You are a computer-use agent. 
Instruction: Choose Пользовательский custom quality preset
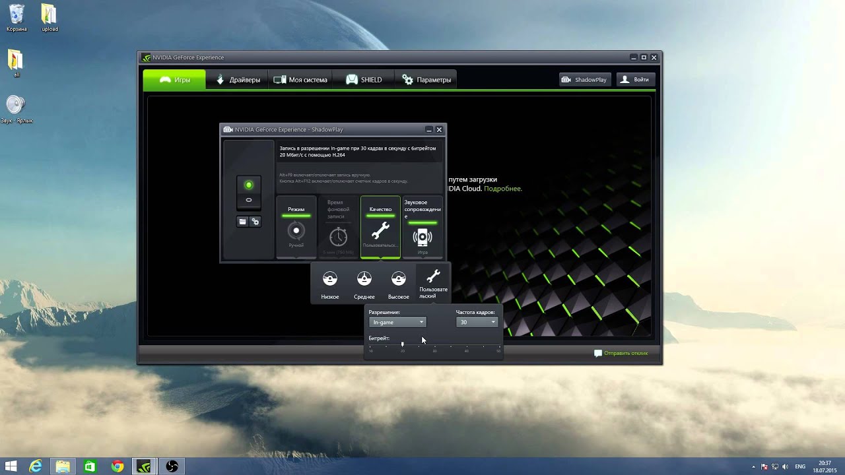pyautogui.click(x=433, y=284)
